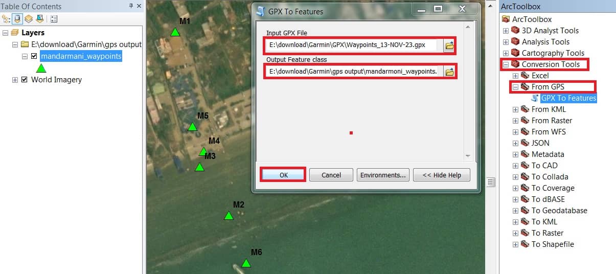Click the Analysis Tools toolbox icon
Viewport: 616px width, 274px height.
[x=516, y=42]
